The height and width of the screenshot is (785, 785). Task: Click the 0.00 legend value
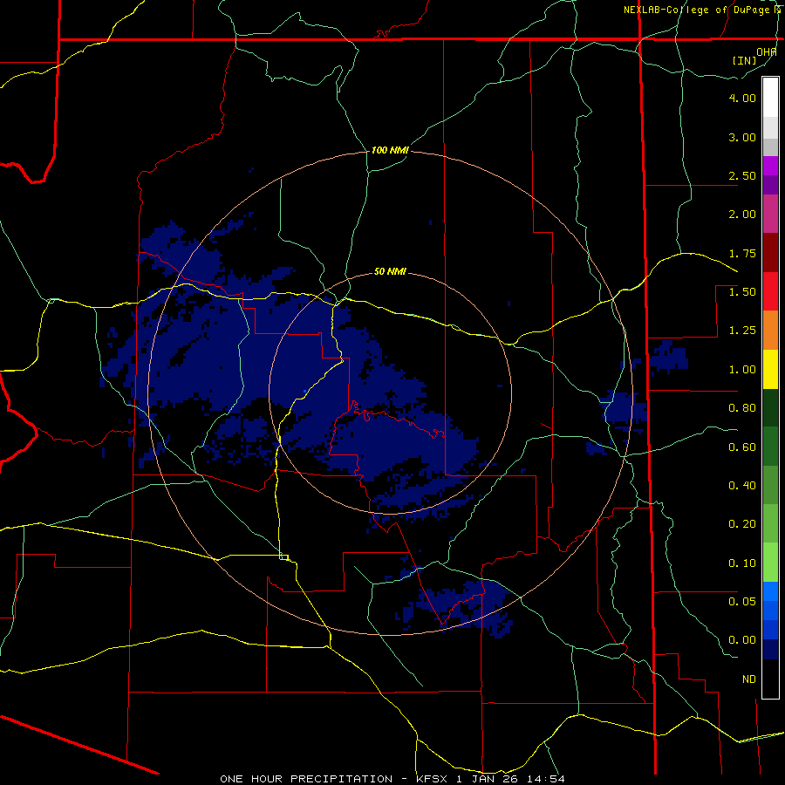pyautogui.click(x=742, y=640)
